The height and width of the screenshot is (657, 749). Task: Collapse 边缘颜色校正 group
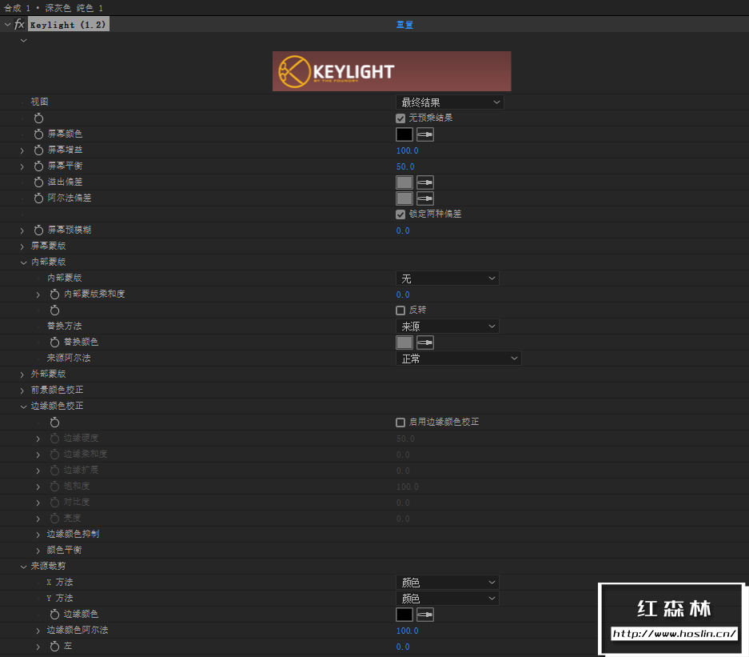23,407
